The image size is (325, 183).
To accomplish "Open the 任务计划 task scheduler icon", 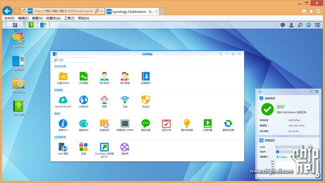I will [166, 123].
